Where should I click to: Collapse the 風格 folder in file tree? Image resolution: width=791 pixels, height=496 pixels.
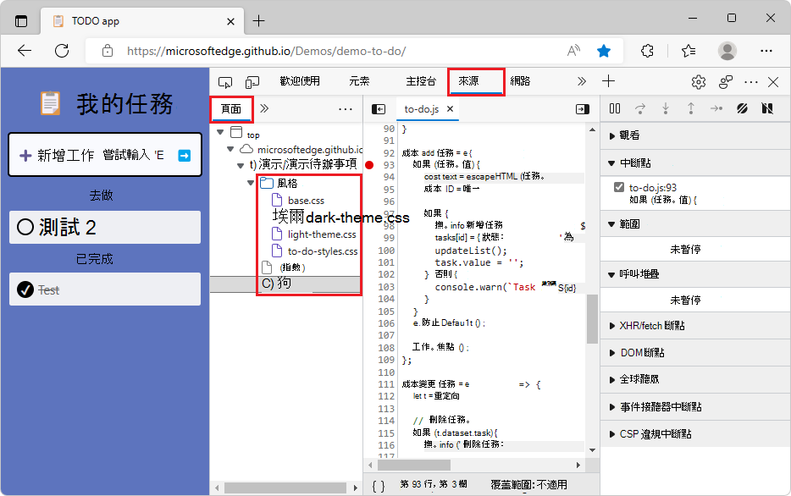(250, 182)
